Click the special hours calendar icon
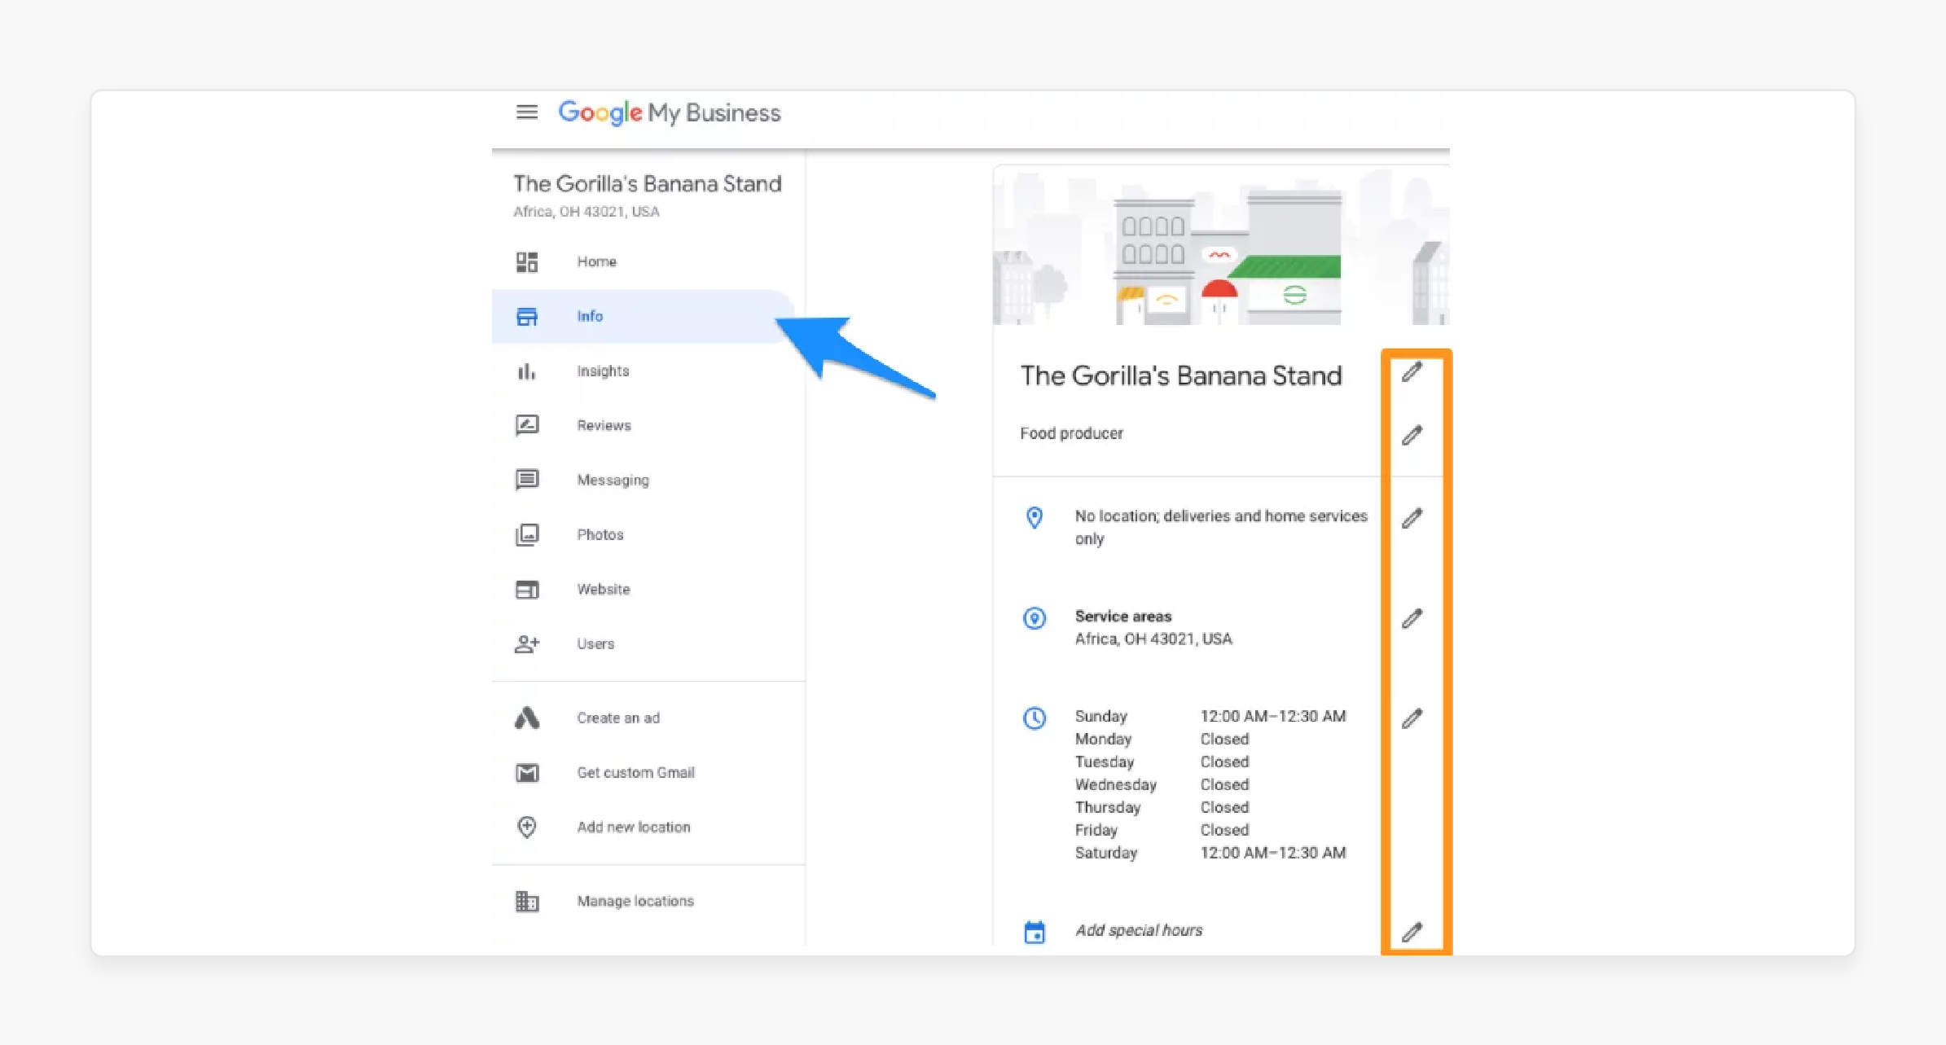The image size is (1946, 1045). [x=1034, y=932]
